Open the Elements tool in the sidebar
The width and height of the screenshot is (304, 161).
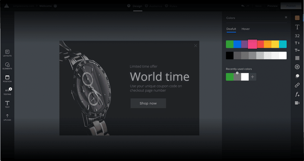[7, 66]
